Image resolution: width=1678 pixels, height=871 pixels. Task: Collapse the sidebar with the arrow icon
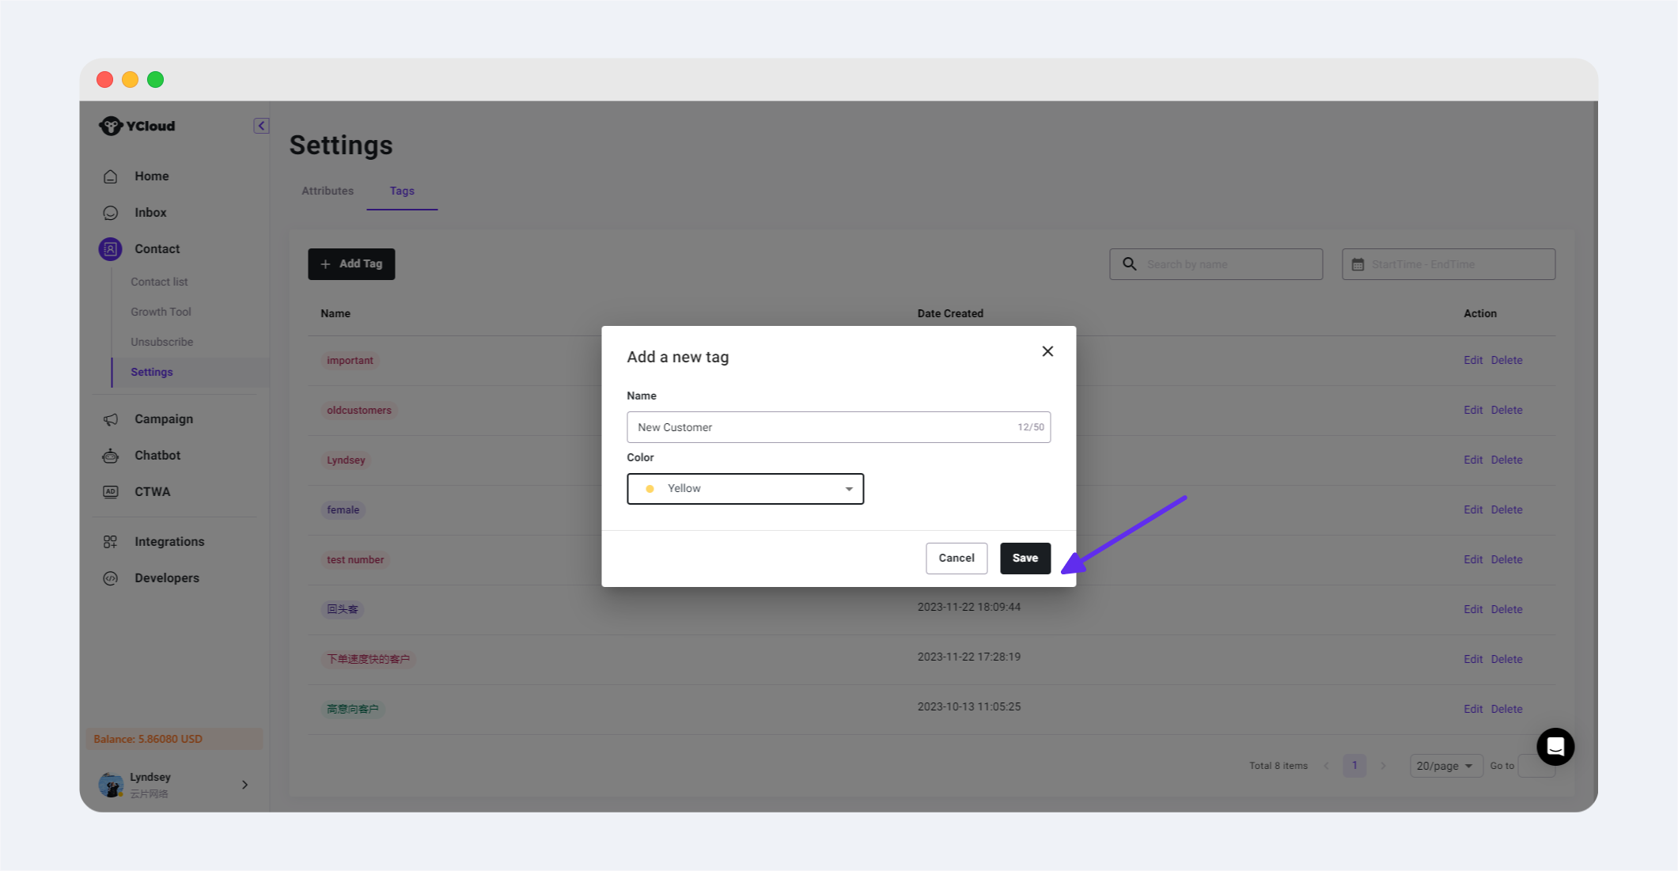pos(261,126)
